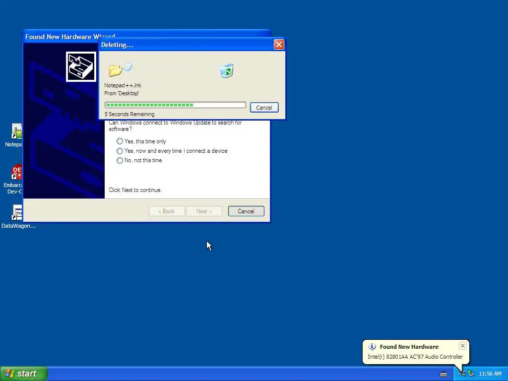Click the Recycle Bin icon in Deleting dialog
The height and width of the screenshot is (381, 508).
point(226,70)
